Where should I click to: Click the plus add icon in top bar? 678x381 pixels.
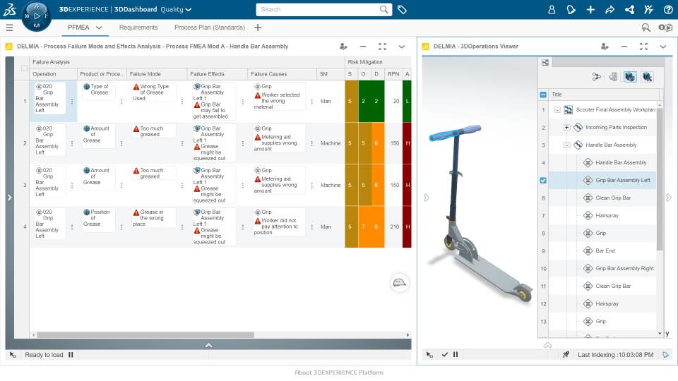pyautogui.click(x=590, y=9)
